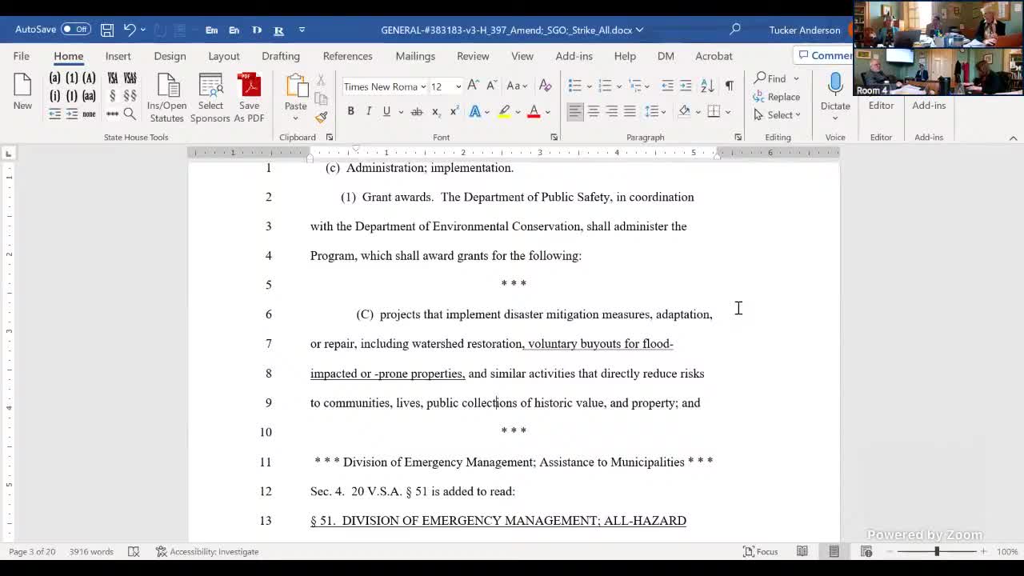Viewport: 1024px width, 576px height.
Task: Open the font name dropdown
Action: coord(423,86)
